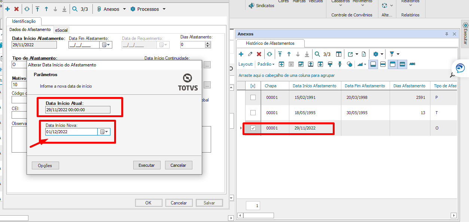
Task: Check row with date 18/05/1995
Action: [253, 113]
